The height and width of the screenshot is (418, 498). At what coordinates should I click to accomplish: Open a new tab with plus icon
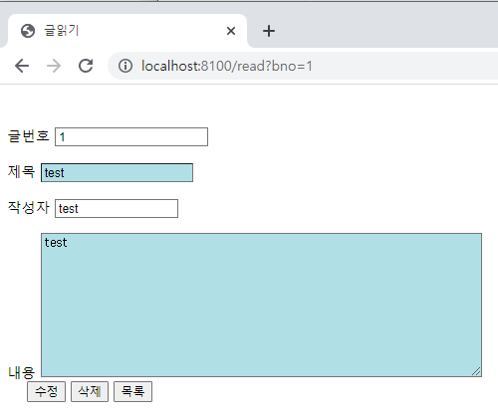(269, 31)
